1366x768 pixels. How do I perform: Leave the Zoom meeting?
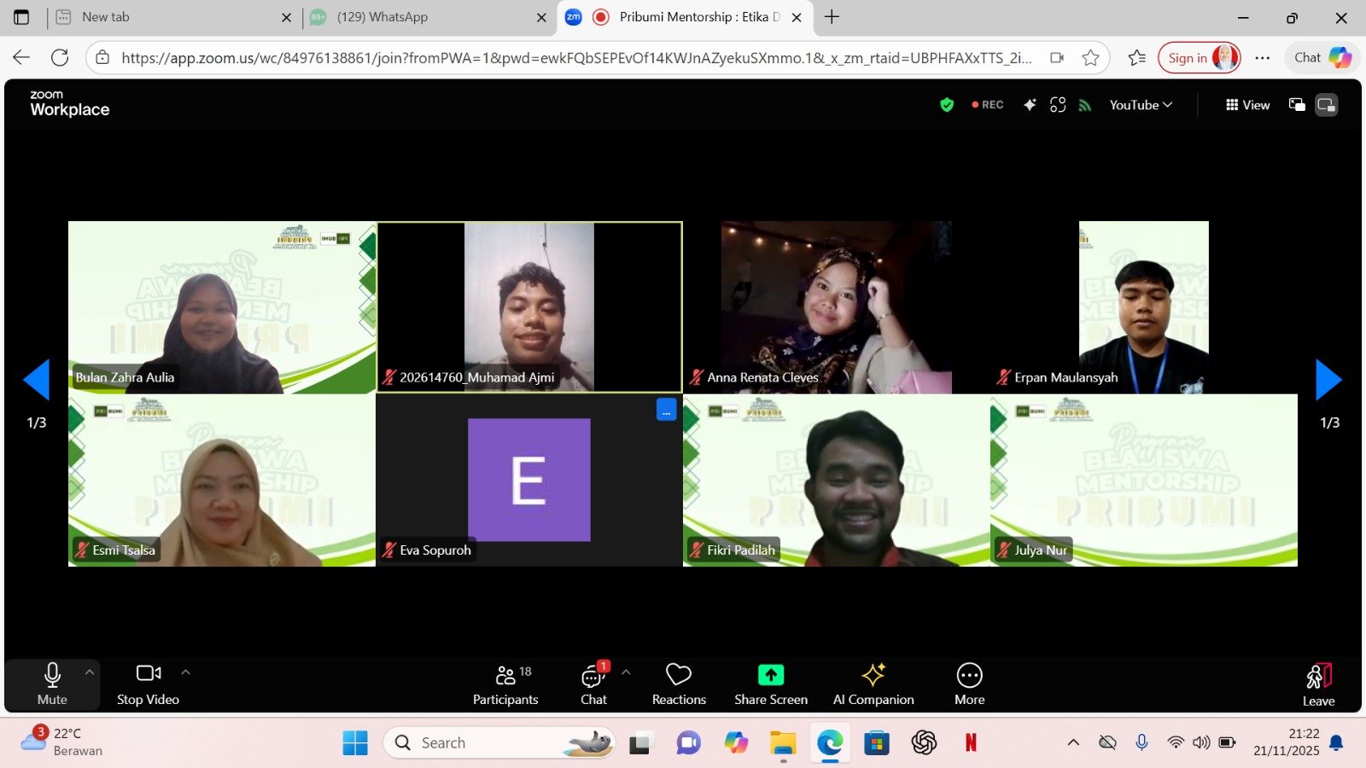point(1318,684)
